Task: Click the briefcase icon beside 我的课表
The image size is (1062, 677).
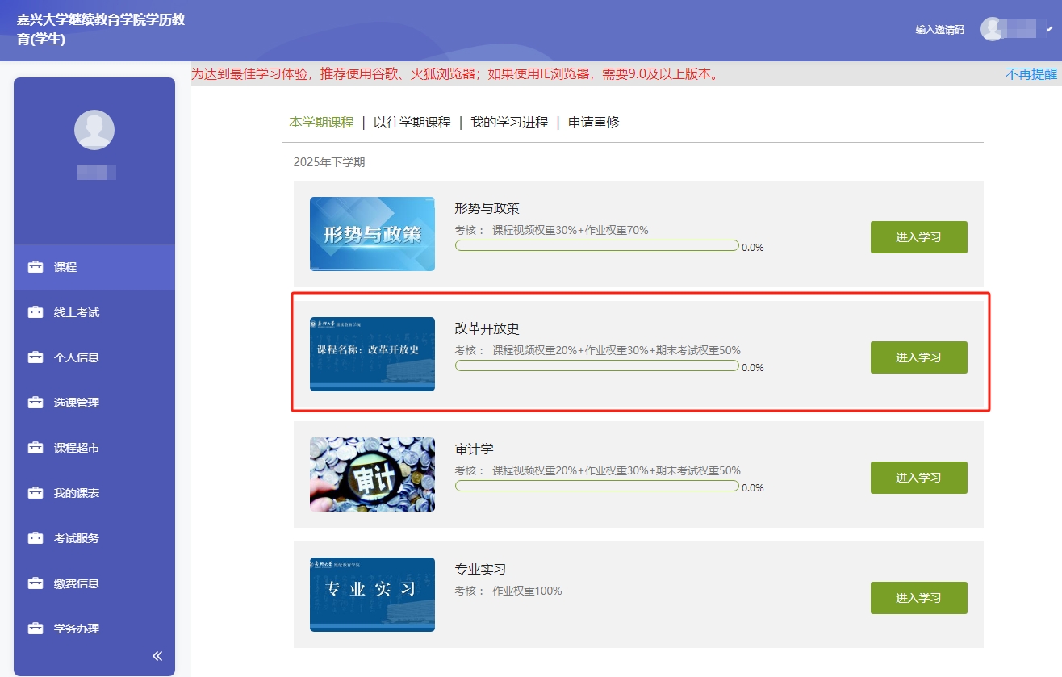Action: point(36,493)
